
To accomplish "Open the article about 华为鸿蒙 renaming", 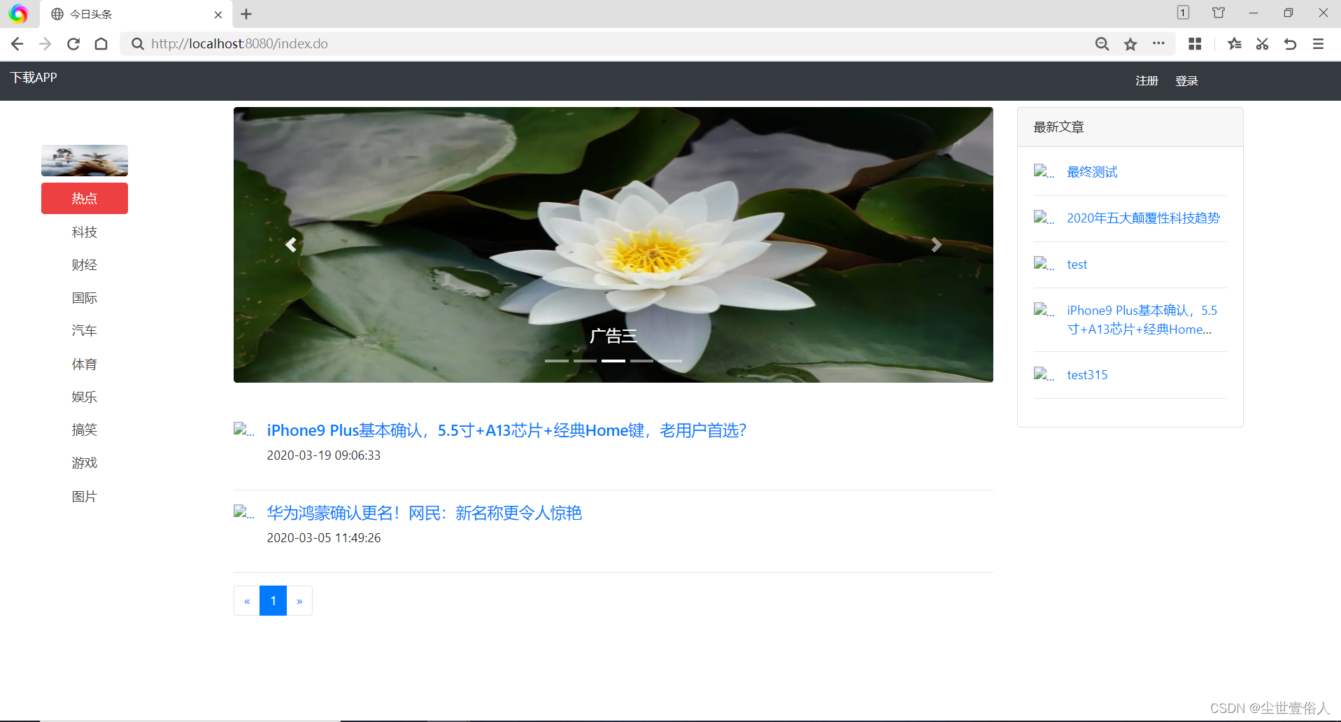I will pyautogui.click(x=424, y=513).
